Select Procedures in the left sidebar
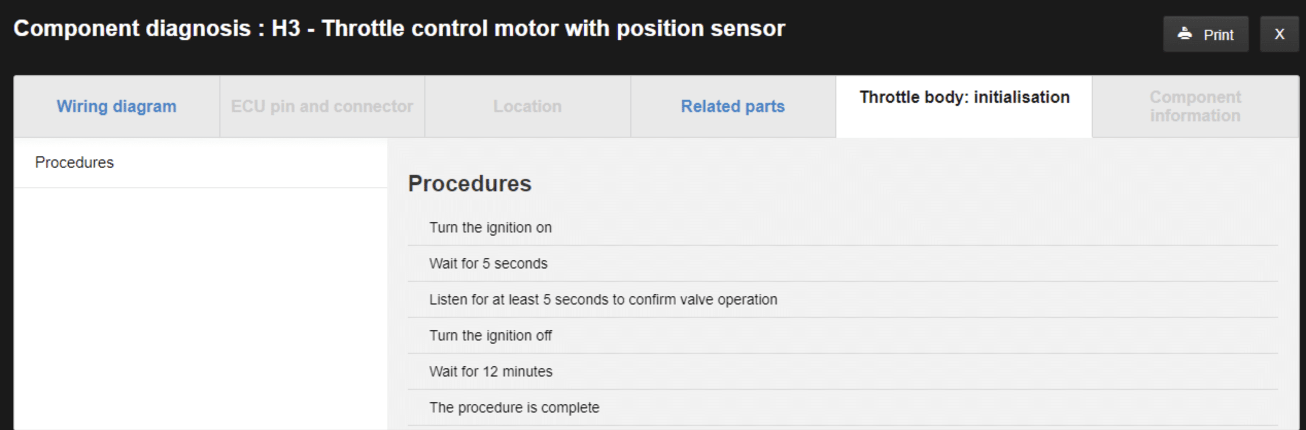The height and width of the screenshot is (430, 1306). 75,163
